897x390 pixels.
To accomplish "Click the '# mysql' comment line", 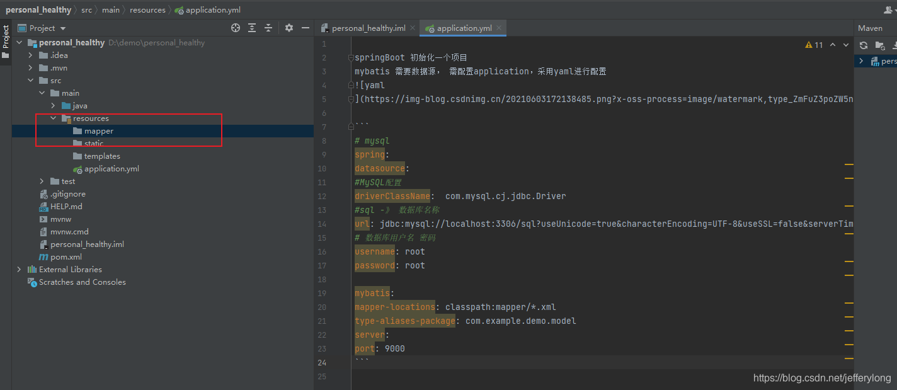I will (x=372, y=141).
